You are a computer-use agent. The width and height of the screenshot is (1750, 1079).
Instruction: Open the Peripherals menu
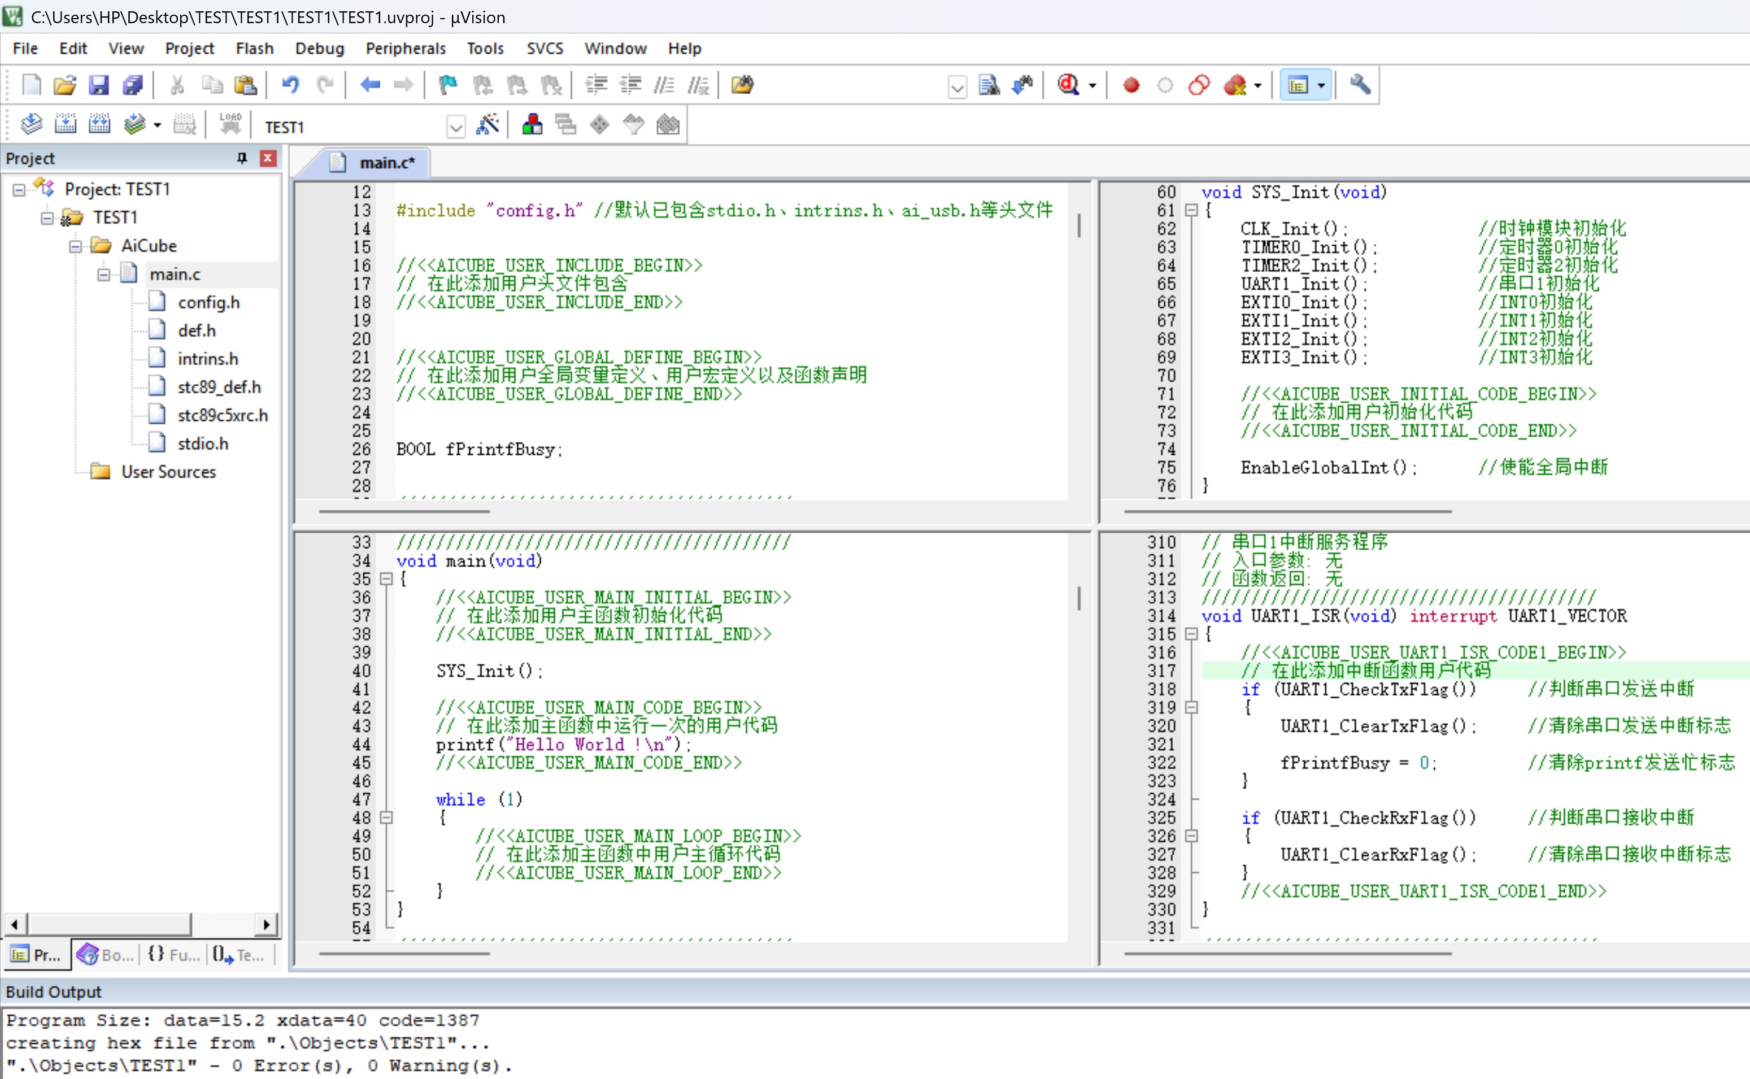coord(405,49)
